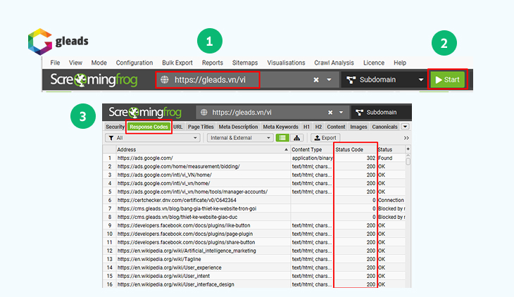Image resolution: width=514 pixels, height=297 pixels.
Task: Clear URL using X in the results window
Action: pos(330,113)
